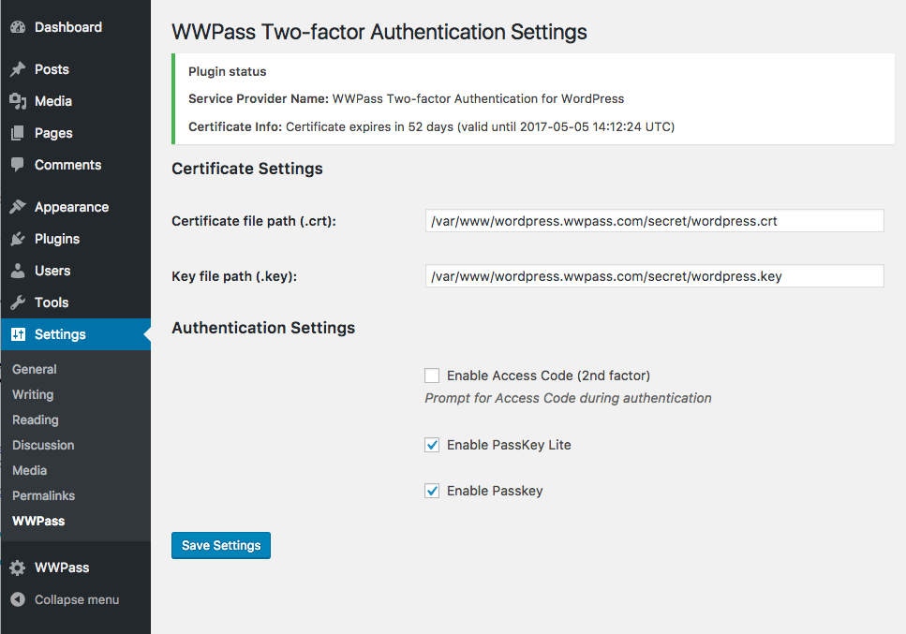Click the Media library icon beside Media
This screenshot has height=634, width=906.
(x=18, y=101)
